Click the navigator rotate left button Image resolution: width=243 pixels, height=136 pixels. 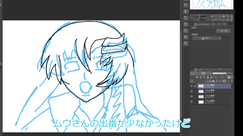point(217,20)
